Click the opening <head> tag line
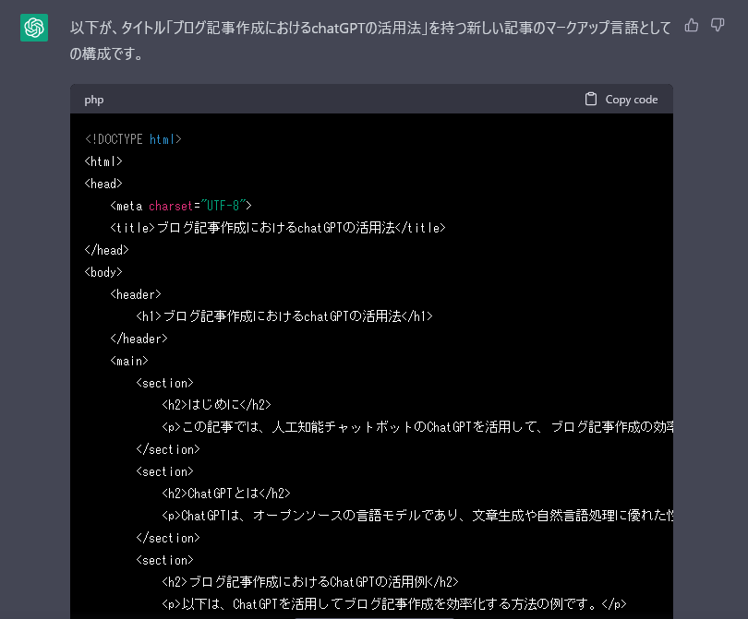 click(103, 184)
